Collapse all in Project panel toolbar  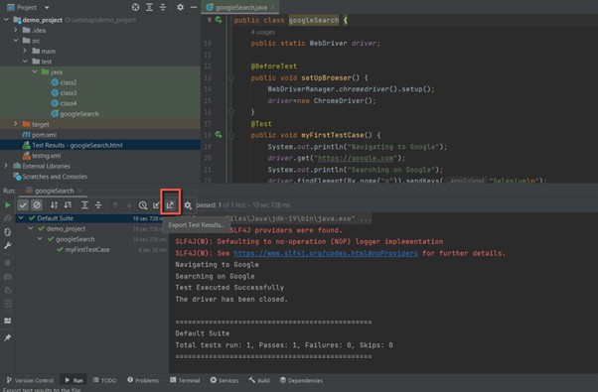pyautogui.click(x=163, y=7)
